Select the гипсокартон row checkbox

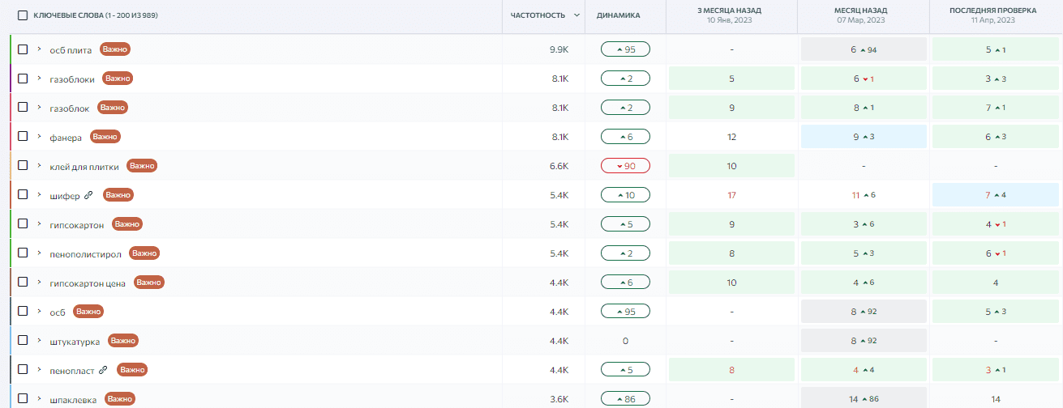23,224
